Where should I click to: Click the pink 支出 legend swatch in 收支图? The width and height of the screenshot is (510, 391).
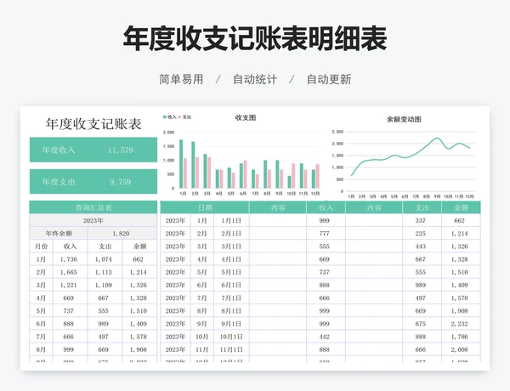[x=179, y=117]
